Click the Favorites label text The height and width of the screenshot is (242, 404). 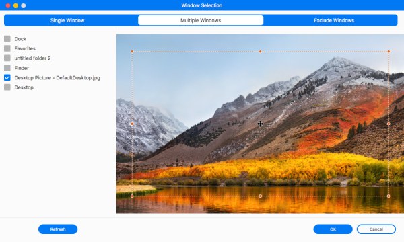[x=25, y=48]
